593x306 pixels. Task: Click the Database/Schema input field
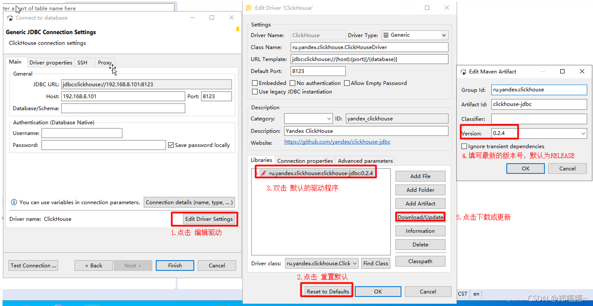click(123, 108)
